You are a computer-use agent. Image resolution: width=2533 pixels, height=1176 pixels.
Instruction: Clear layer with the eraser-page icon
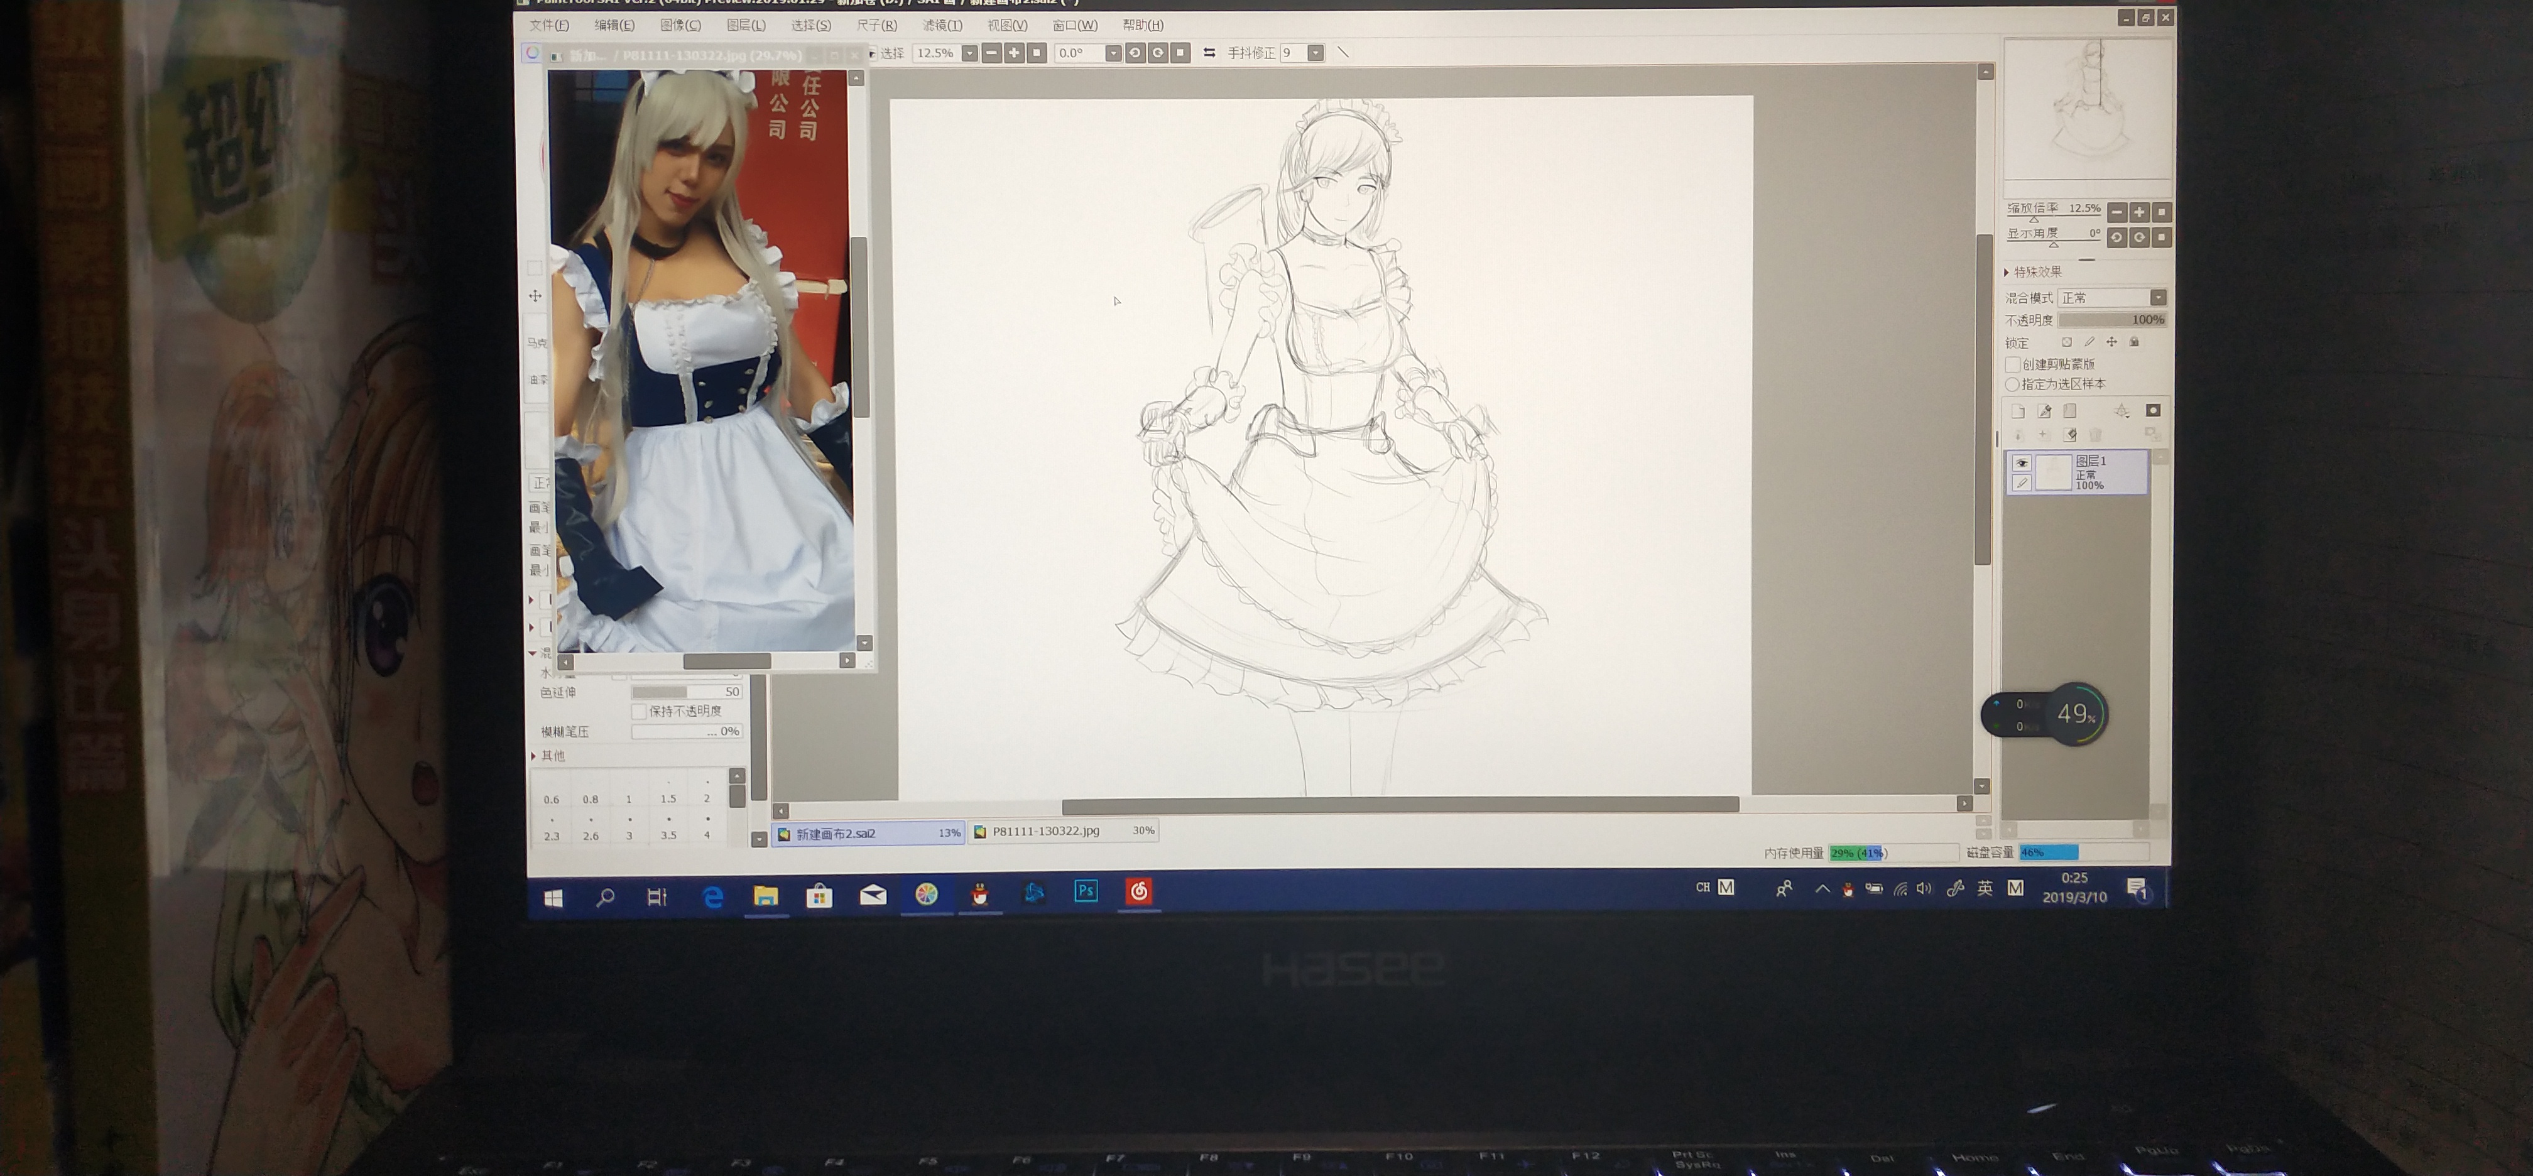2070,433
